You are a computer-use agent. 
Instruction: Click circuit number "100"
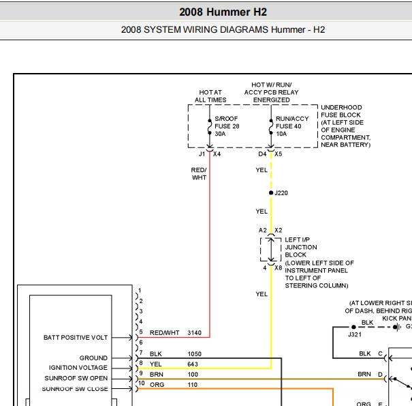[193, 375]
